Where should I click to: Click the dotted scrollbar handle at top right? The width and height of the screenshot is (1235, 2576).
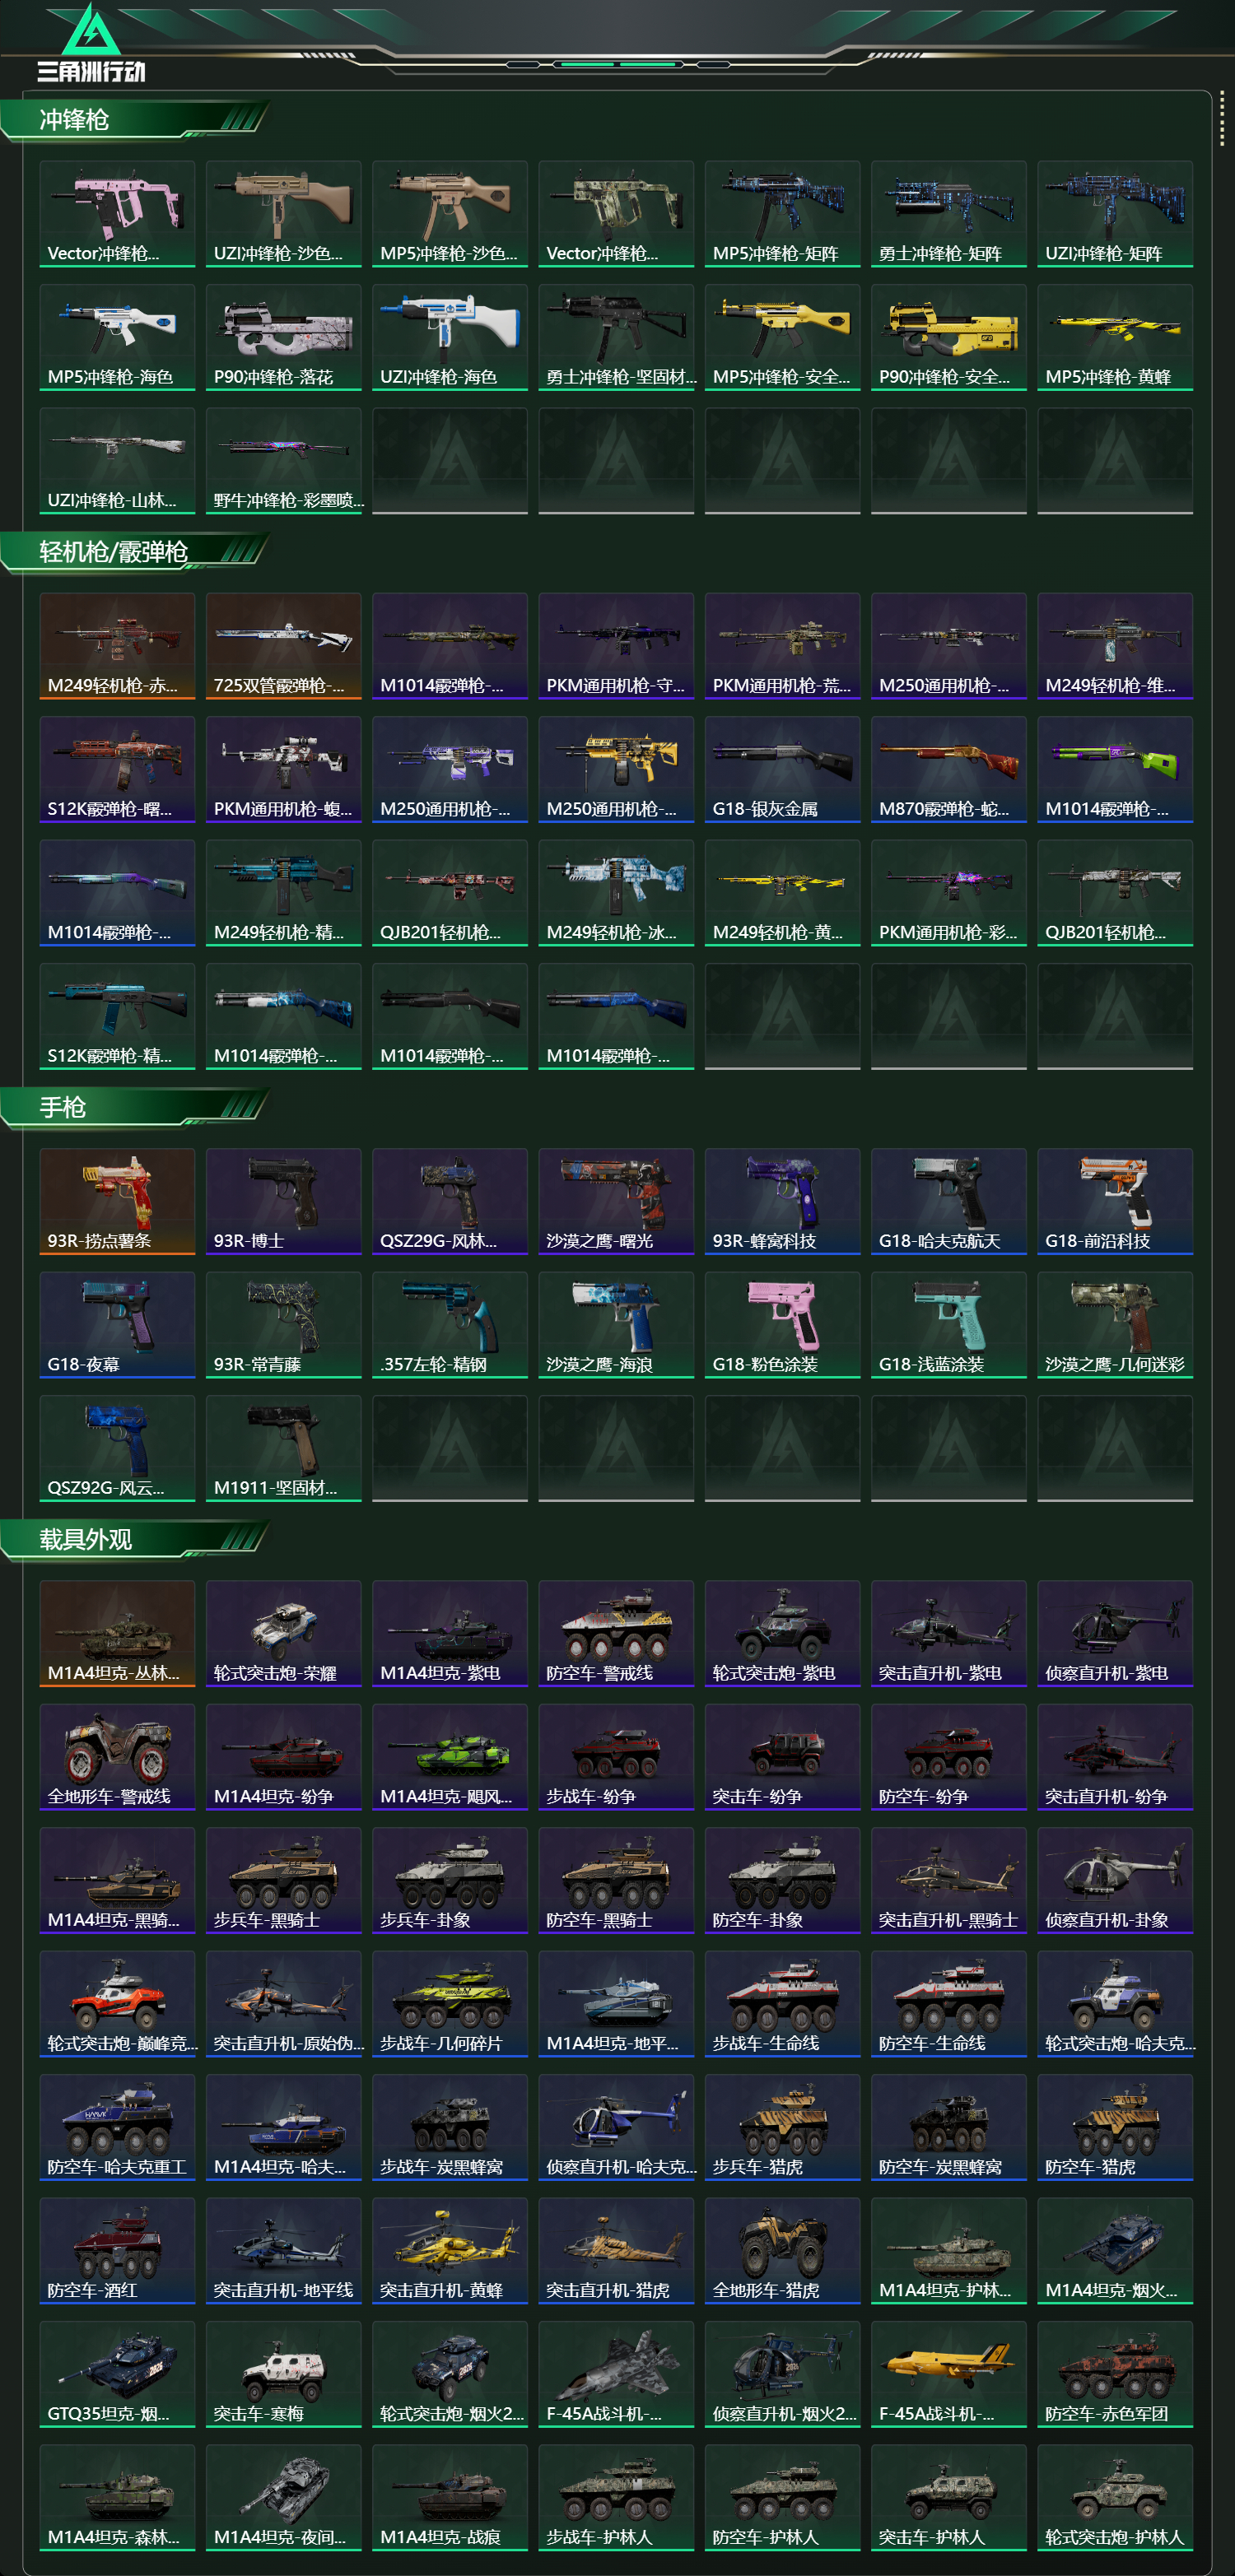pyautogui.click(x=1221, y=121)
